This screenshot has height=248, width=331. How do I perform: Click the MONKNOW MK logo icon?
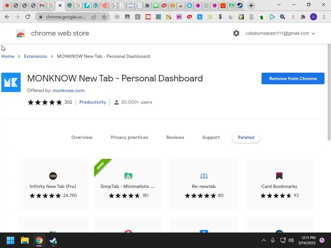pos(11,82)
